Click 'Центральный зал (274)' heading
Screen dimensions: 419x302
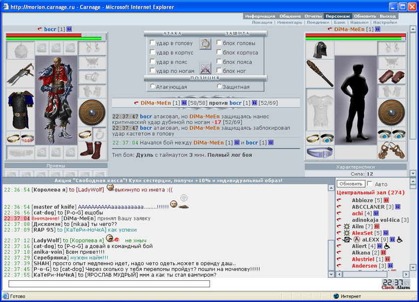click(370, 192)
